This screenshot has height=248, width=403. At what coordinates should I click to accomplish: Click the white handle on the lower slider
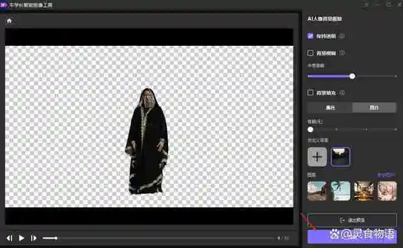coord(310,129)
